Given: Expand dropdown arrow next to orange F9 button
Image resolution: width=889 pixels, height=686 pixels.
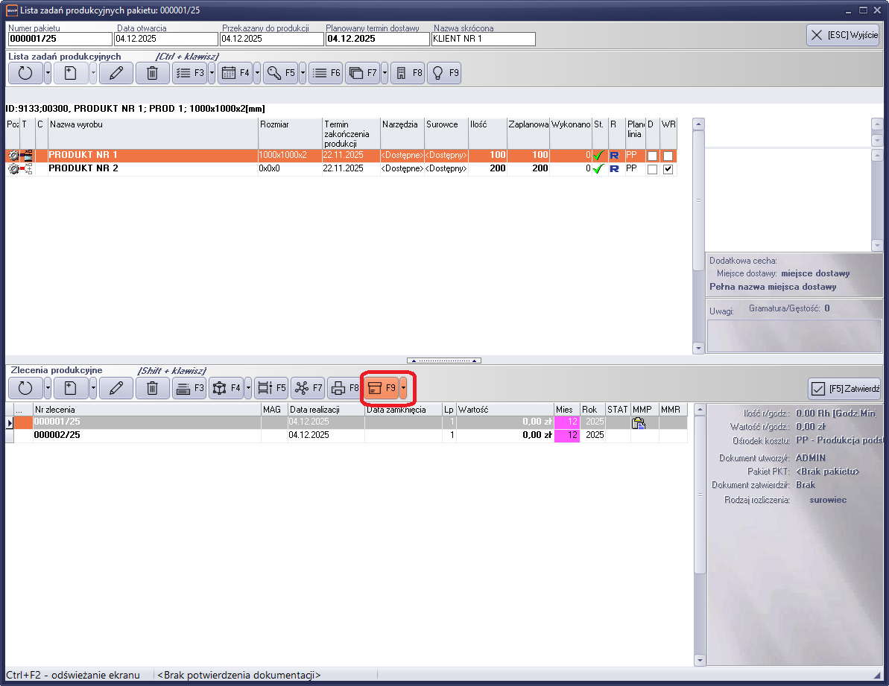Looking at the screenshot, I should (403, 388).
